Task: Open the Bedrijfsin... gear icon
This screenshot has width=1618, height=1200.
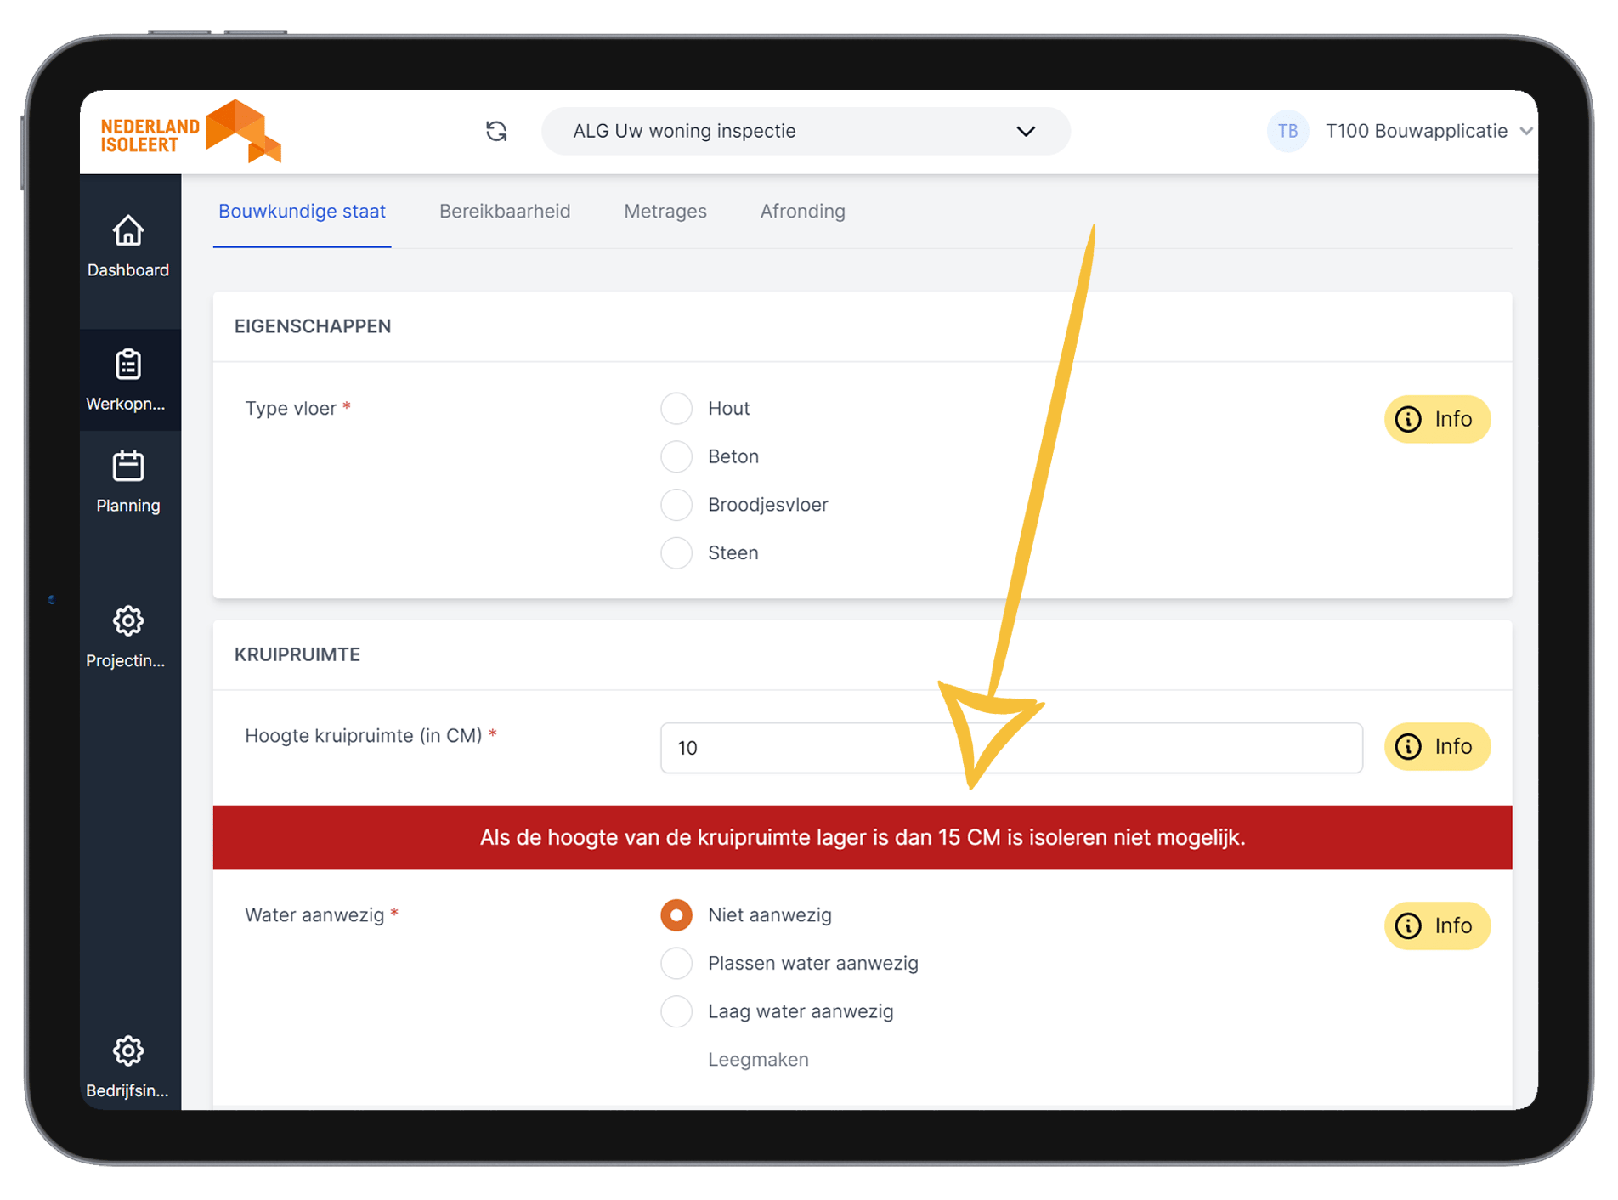Action: pos(128,1051)
